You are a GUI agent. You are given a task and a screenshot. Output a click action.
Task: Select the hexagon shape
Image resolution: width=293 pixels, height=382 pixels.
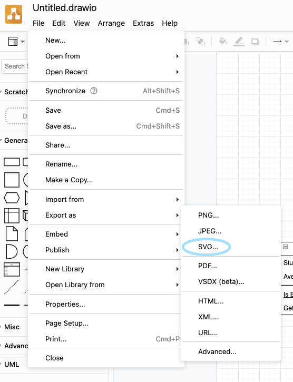[12, 198]
